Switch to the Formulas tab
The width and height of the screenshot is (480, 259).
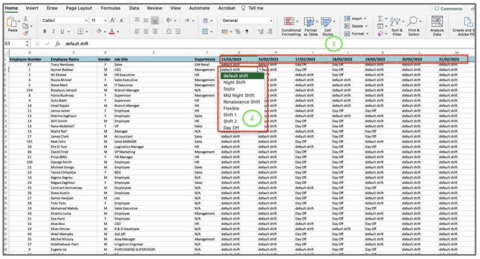[110, 8]
